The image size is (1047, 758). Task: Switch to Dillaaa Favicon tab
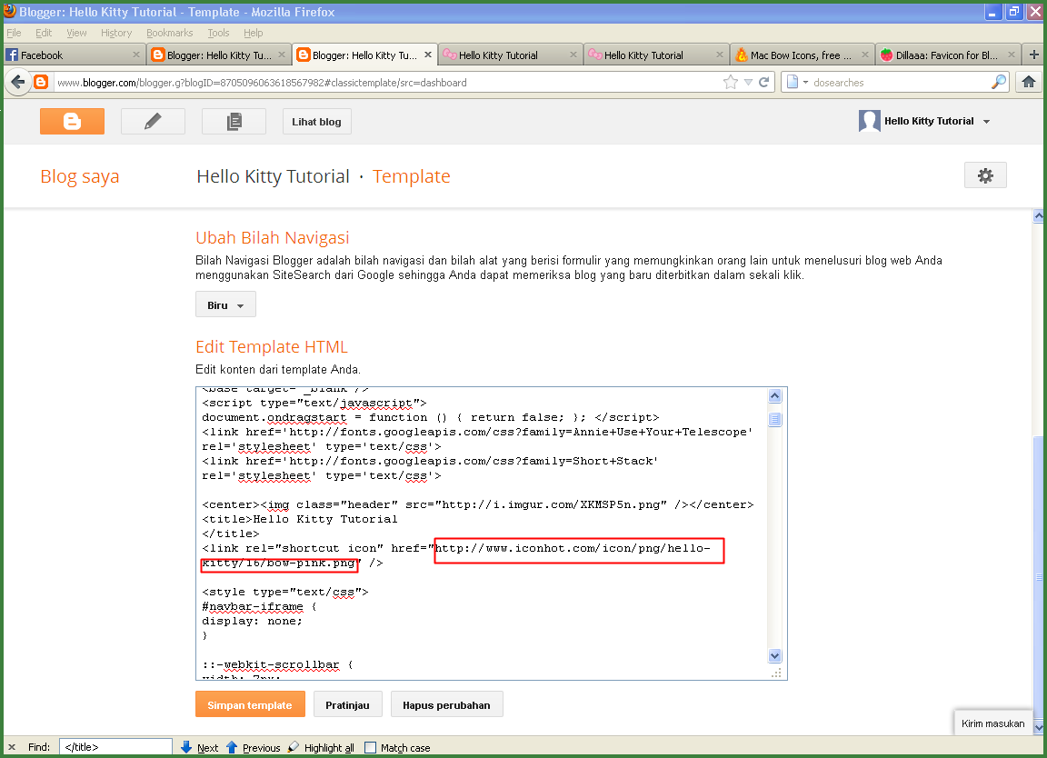click(948, 55)
